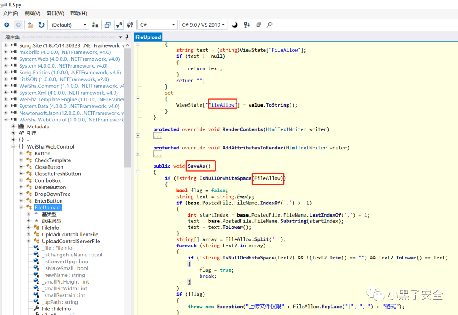Click the Button class icon
The width and height of the screenshot is (458, 315).
(29, 153)
